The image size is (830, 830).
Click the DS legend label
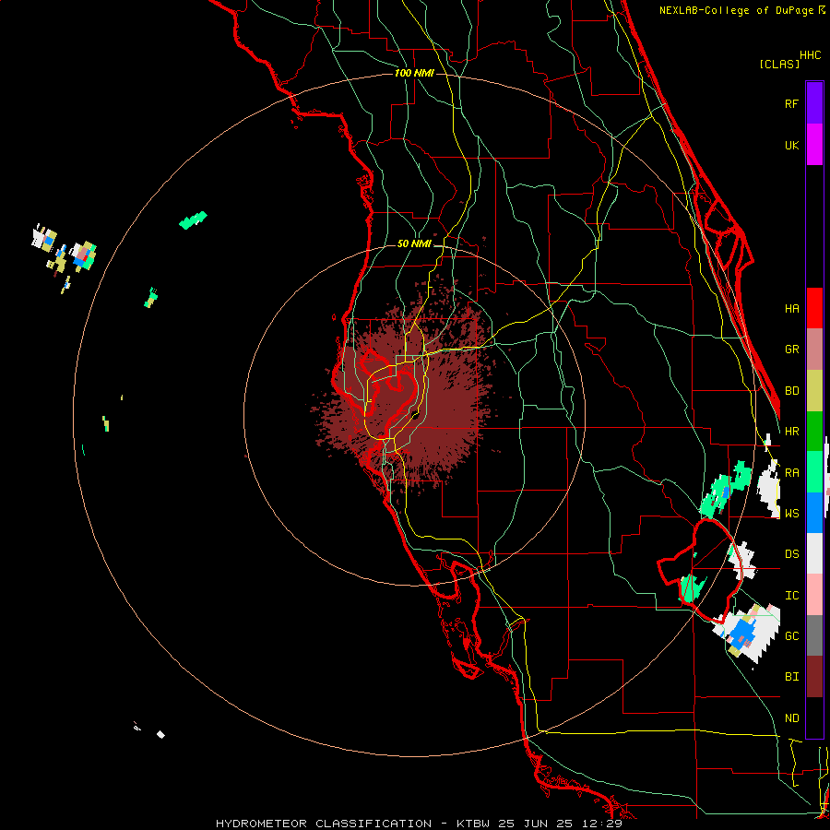[791, 554]
